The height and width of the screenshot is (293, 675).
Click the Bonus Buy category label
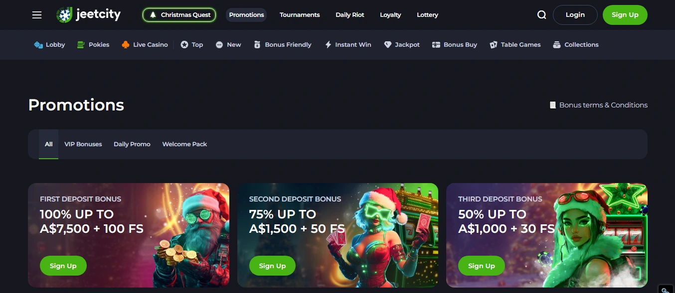tap(460, 45)
